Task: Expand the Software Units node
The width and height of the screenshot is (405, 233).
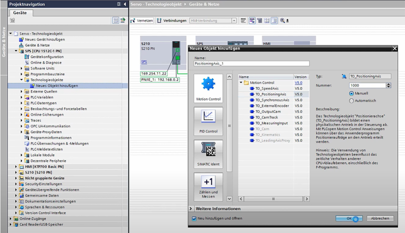Action: pos(22,68)
